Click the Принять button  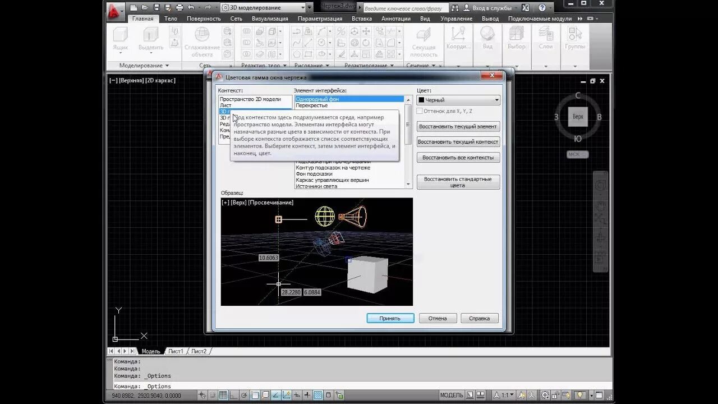coord(390,318)
